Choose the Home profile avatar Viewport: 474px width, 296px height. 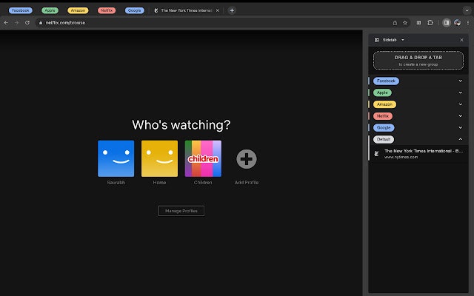pos(159,158)
